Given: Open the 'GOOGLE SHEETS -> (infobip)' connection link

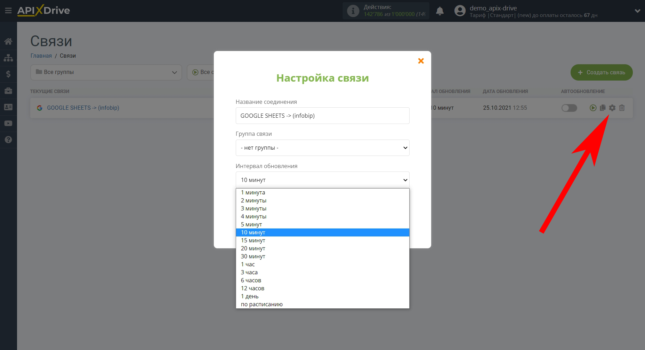Looking at the screenshot, I should [x=83, y=108].
